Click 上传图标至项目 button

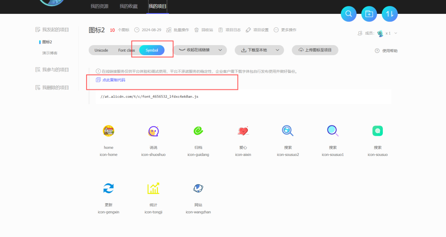coord(315,50)
